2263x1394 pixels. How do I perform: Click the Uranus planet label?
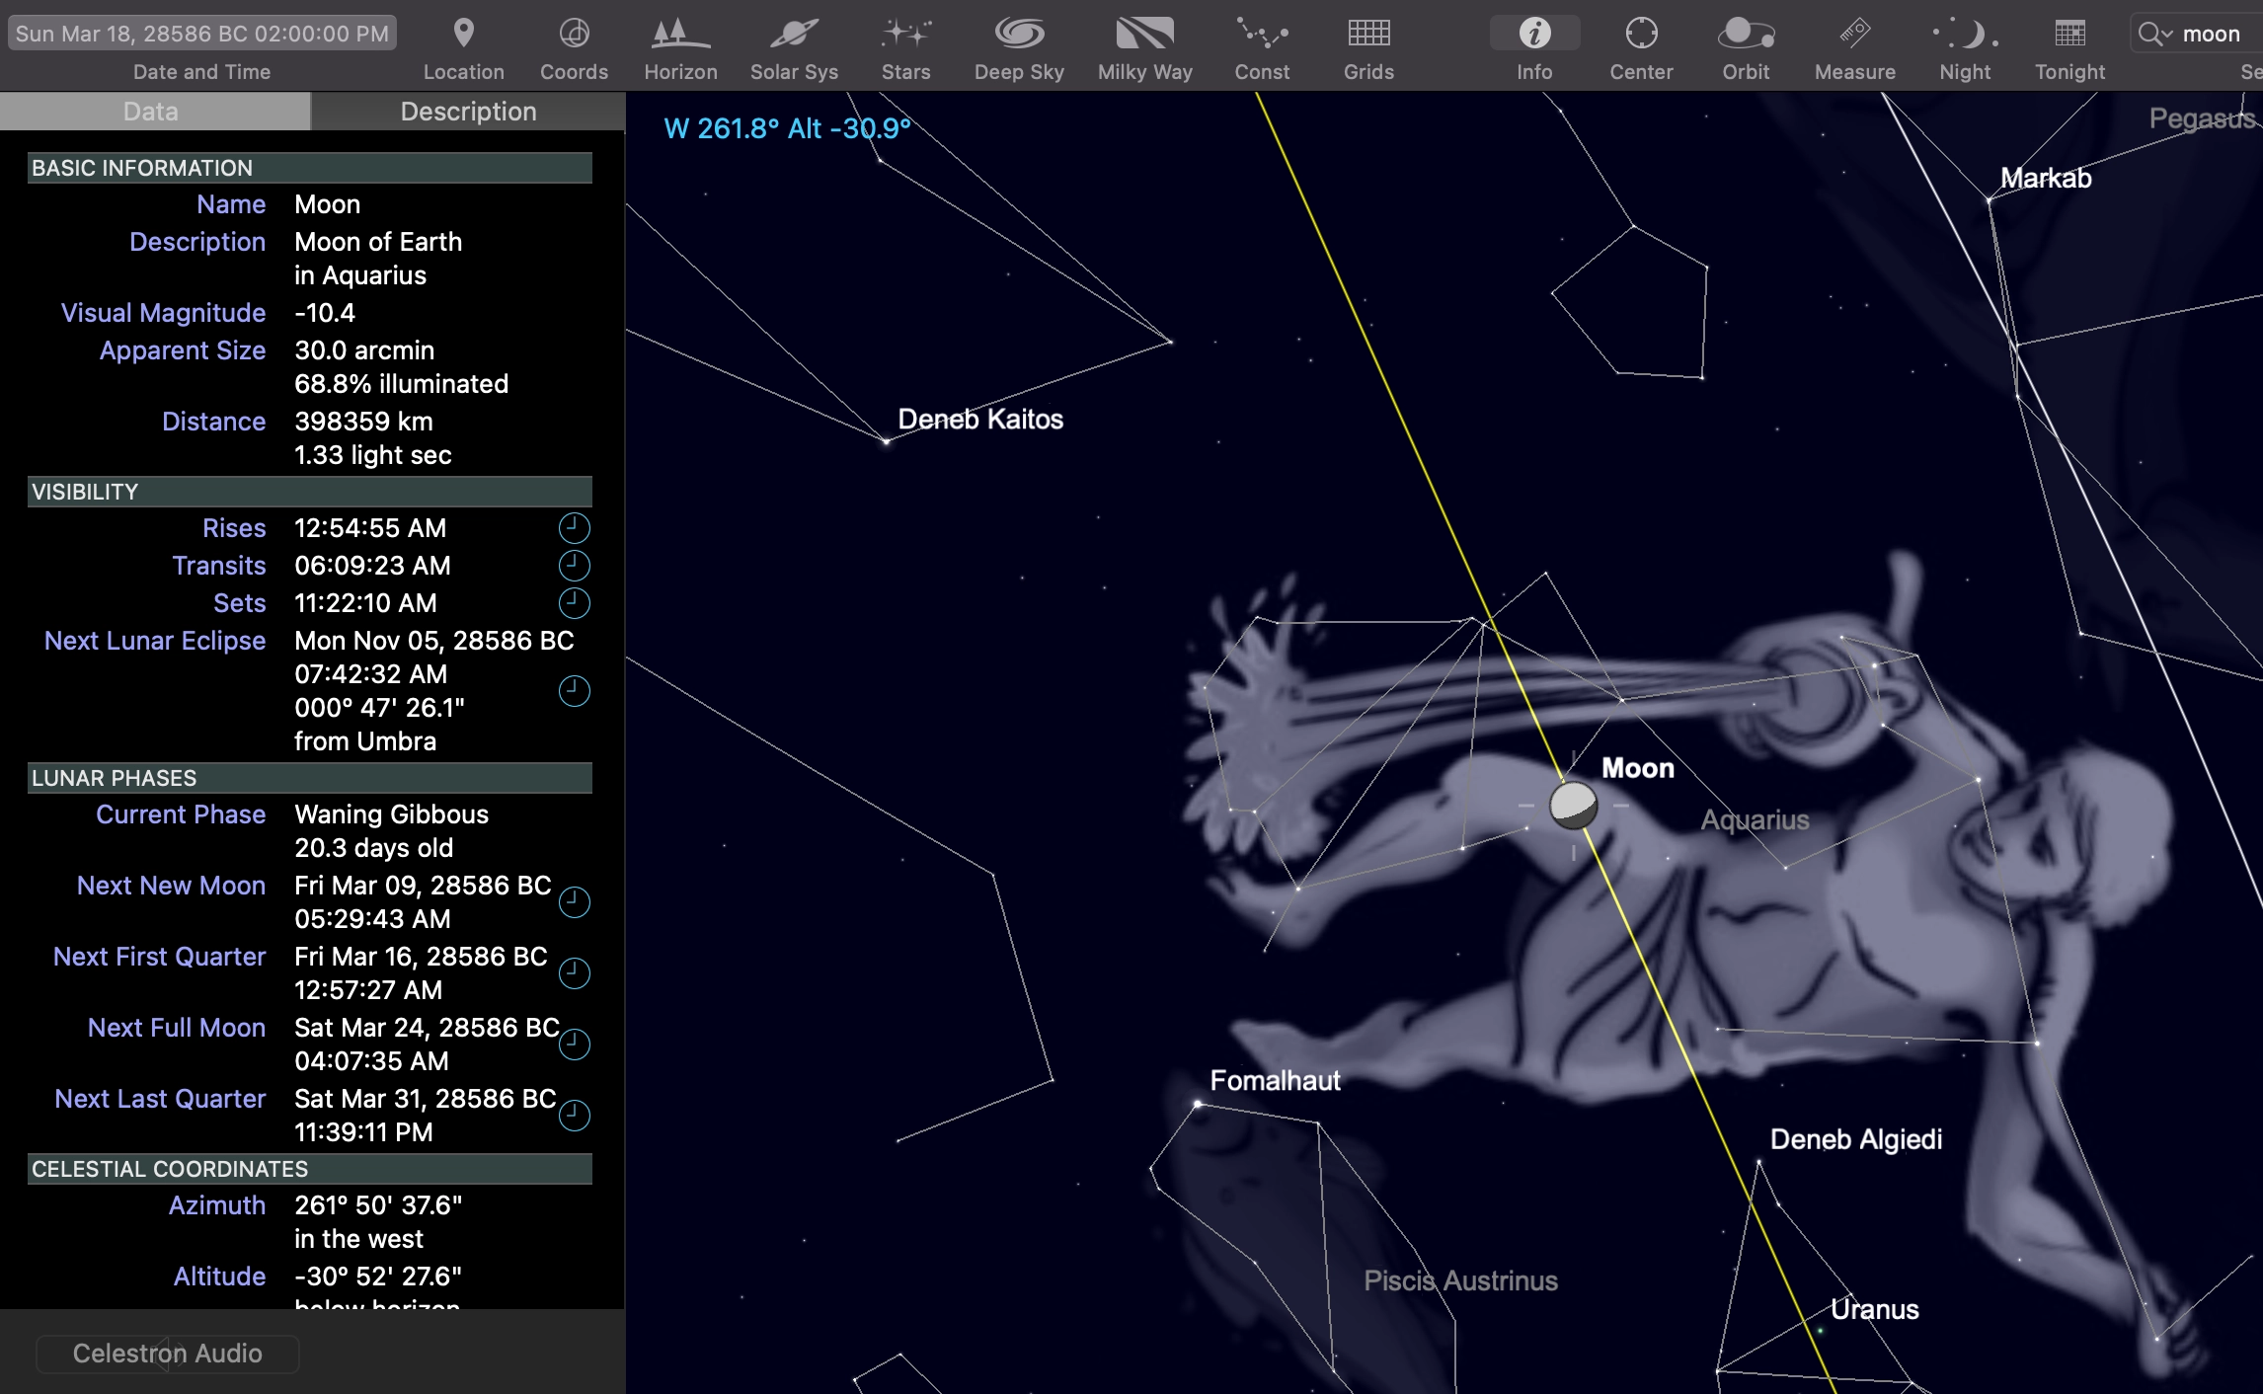pyautogui.click(x=1875, y=1310)
